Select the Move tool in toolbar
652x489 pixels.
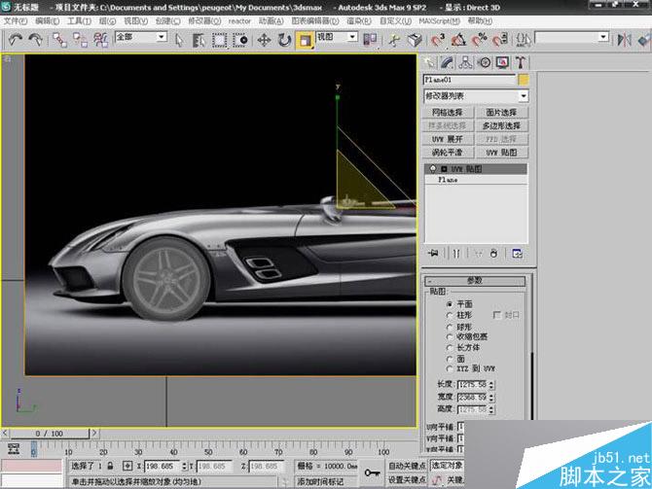[263, 40]
